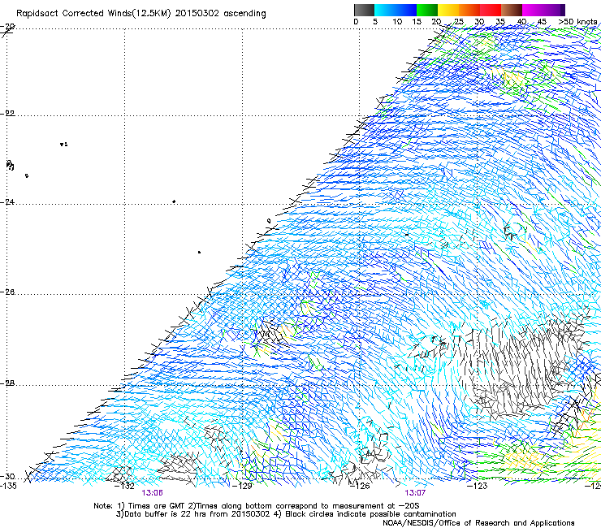Viewport: 601px width, 528px height.
Task: Click the '-30' latitude axis label
Action: click(7, 477)
